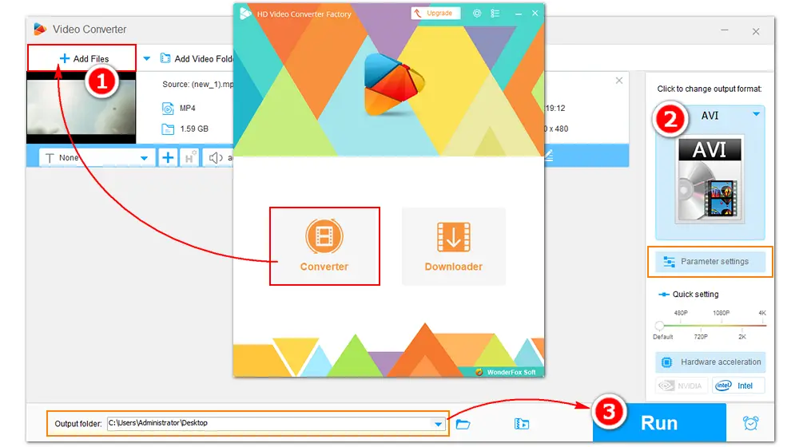Click the hard subtitle H icon

click(x=189, y=158)
